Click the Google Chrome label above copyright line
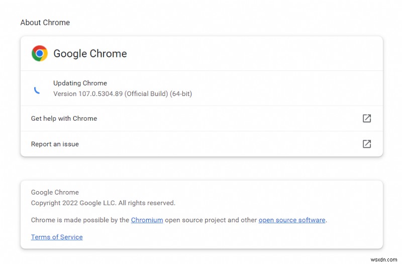 (55, 193)
